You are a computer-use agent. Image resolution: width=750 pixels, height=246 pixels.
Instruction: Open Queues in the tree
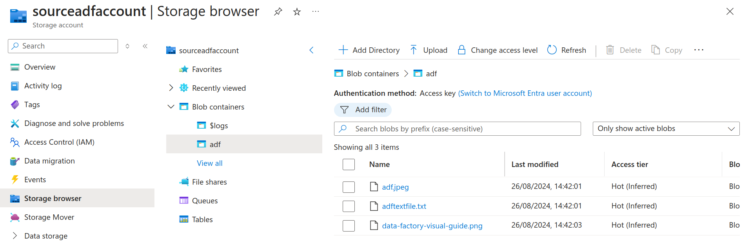205,201
